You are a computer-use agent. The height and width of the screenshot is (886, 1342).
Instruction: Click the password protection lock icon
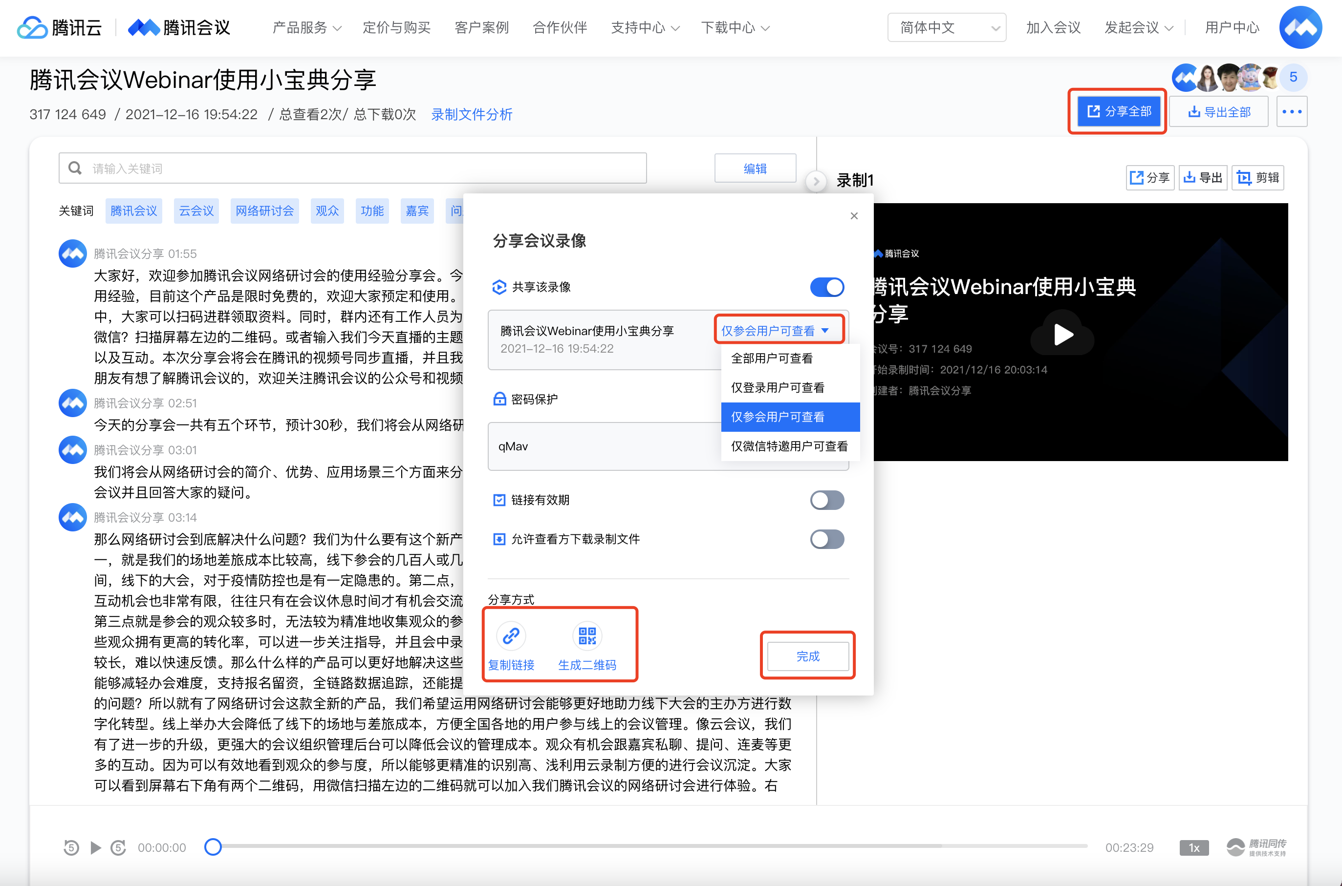point(499,399)
